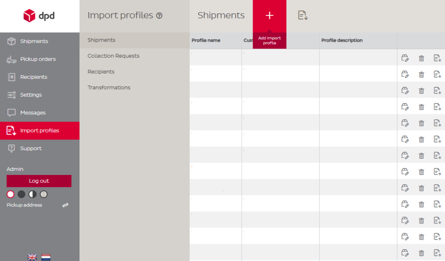445x261 pixels.
Task: Select Import profiles in the sidebar
Action: pyautogui.click(x=40, y=131)
